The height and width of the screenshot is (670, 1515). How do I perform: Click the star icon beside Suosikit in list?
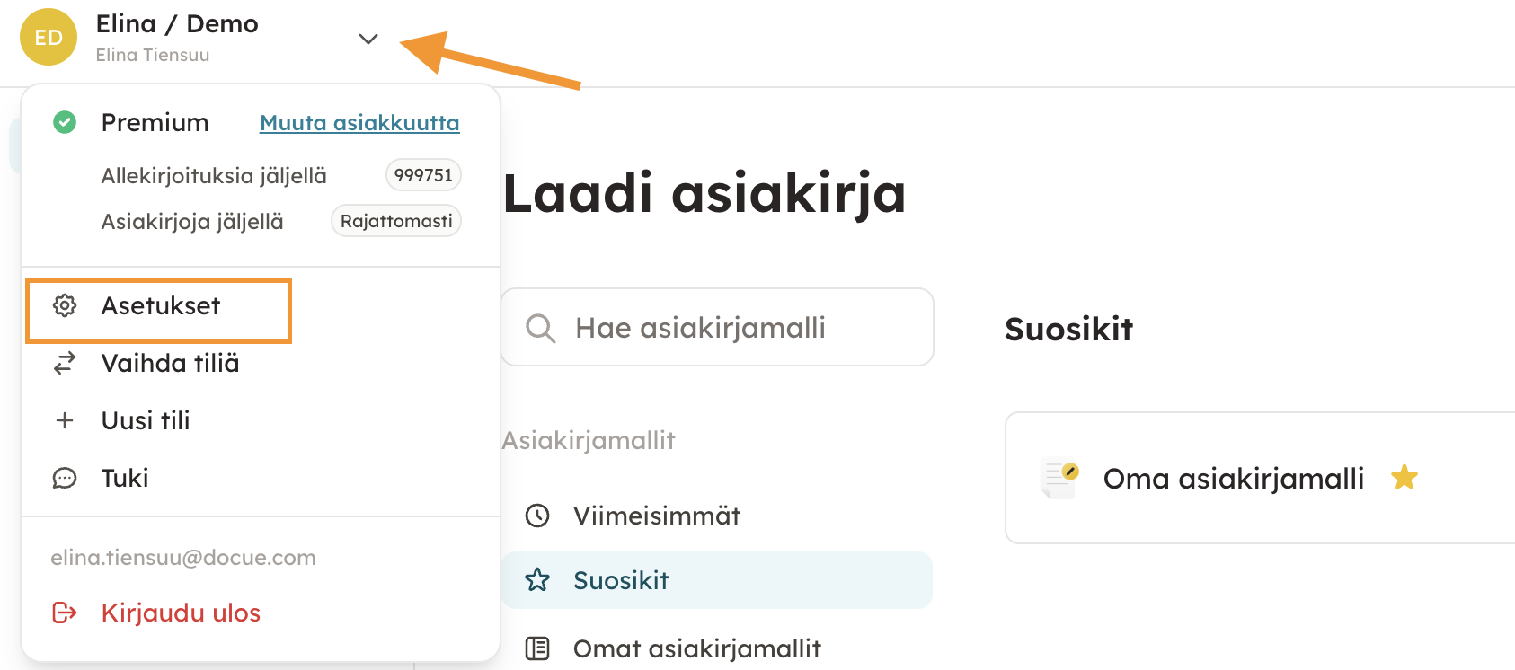click(537, 580)
